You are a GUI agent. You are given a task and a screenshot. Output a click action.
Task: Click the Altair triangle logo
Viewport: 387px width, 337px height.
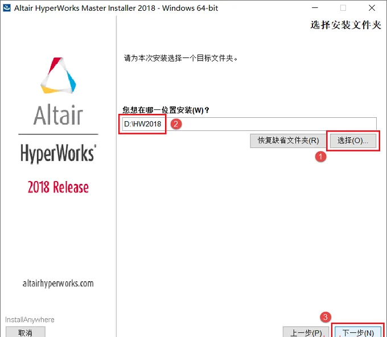[x=58, y=76]
